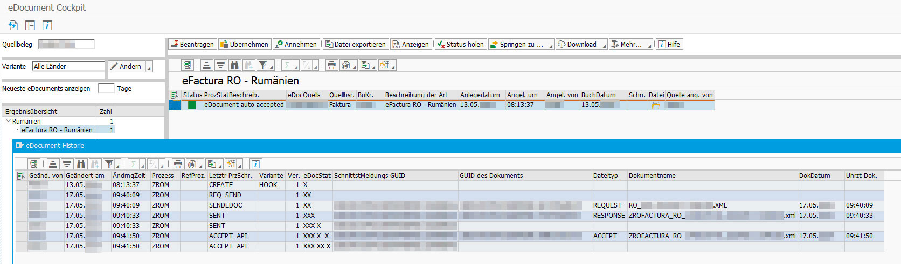The height and width of the screenshot is (264, 901).
Task: Select the CREATE history row via its row selector
Action: (21, 185)
